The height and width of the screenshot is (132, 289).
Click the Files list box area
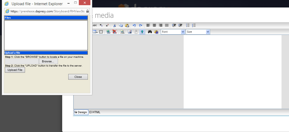click(46, 35)
